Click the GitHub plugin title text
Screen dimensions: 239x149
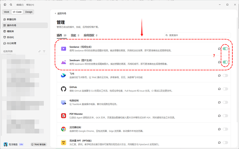click(73, 87)
